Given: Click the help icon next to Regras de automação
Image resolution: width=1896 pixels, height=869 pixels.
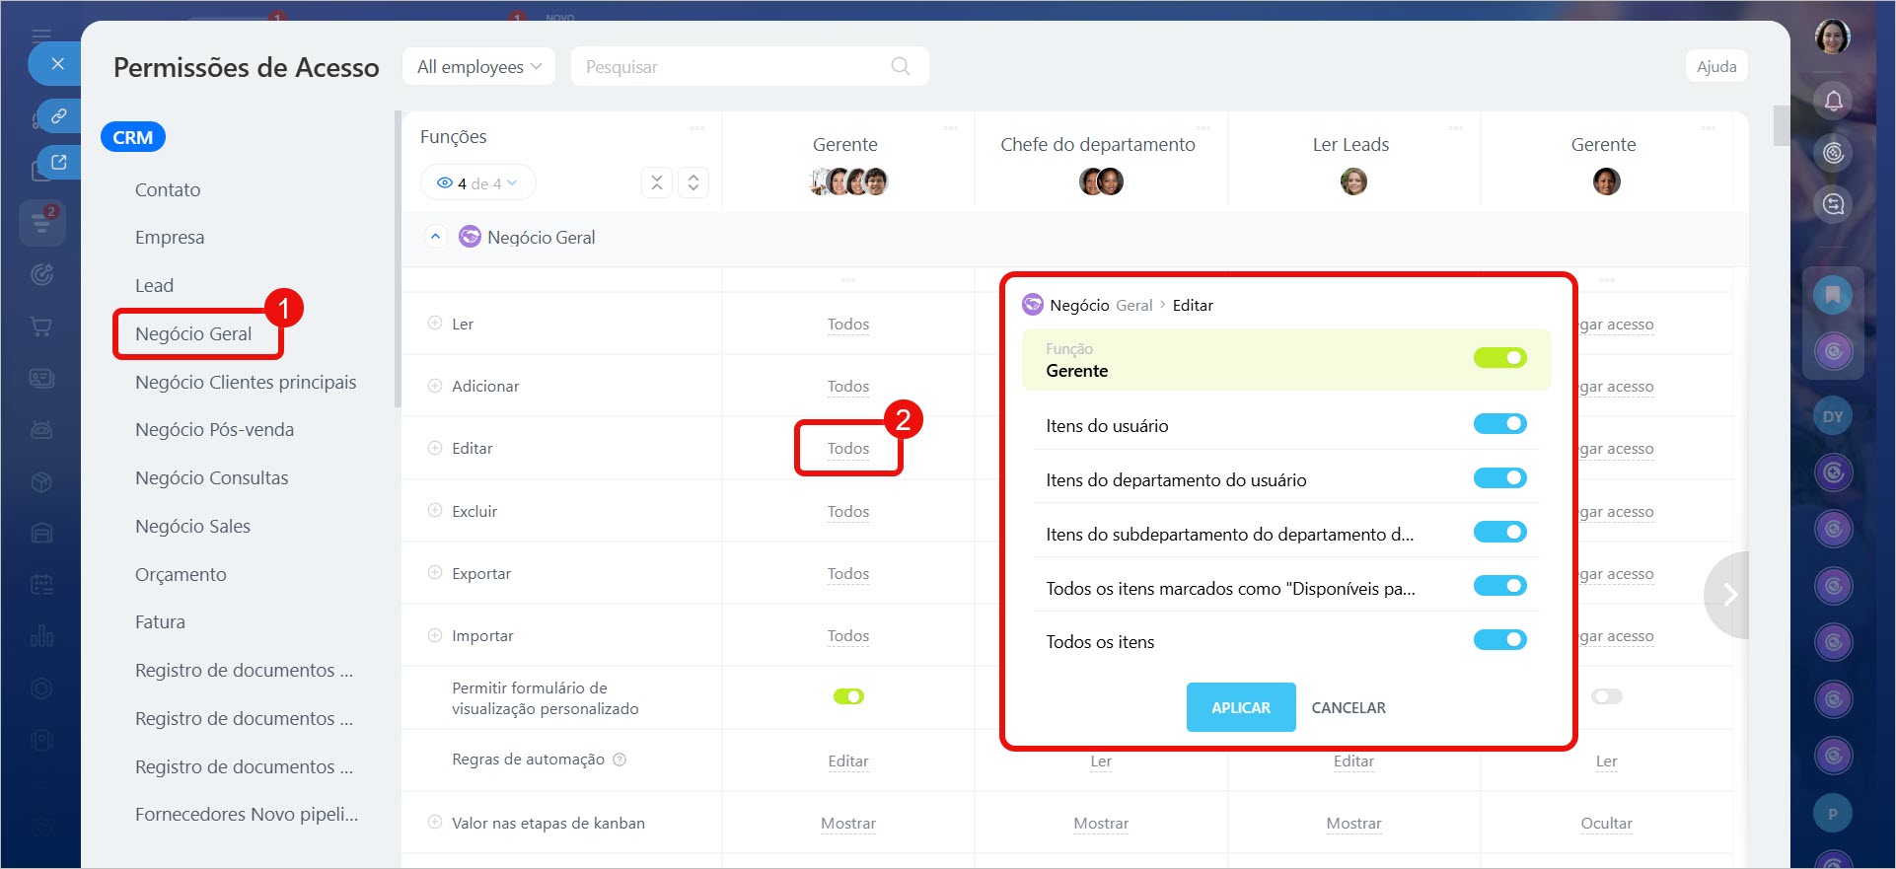Looking at the screenshot, I should click(x=620, y=760).
